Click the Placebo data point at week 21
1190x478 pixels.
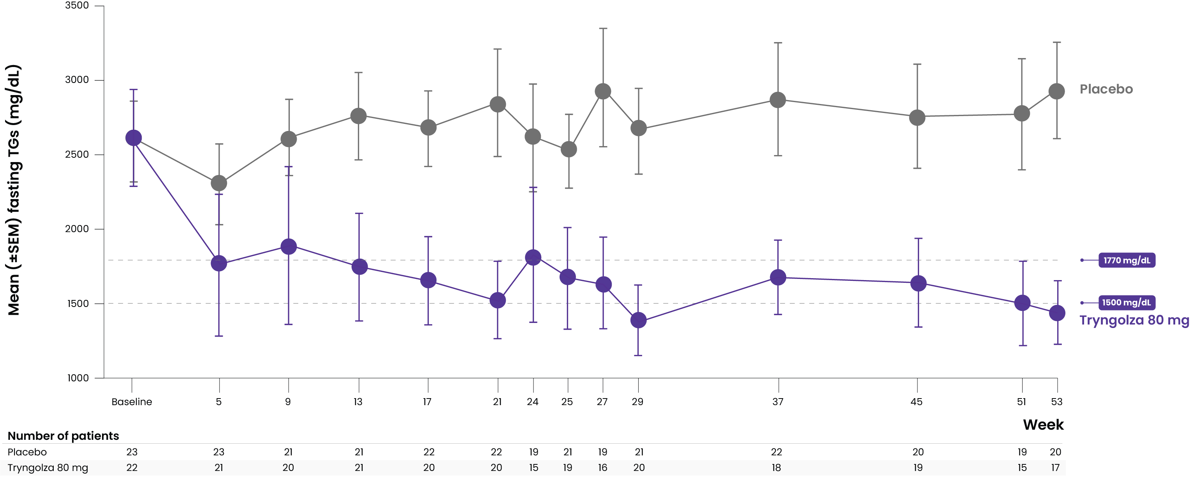pos(498,104)
